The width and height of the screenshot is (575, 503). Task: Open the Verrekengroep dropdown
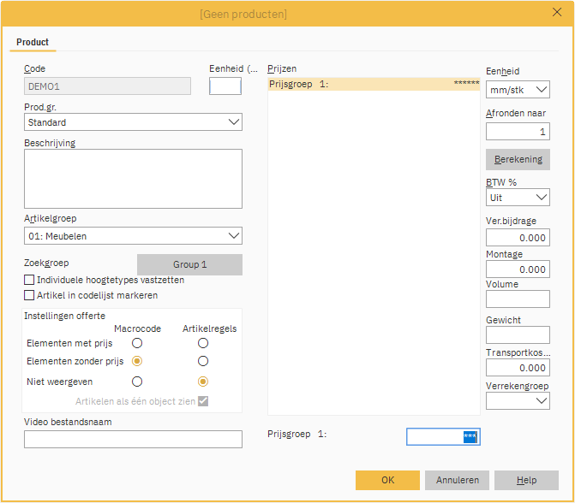(x=518, y=400)
